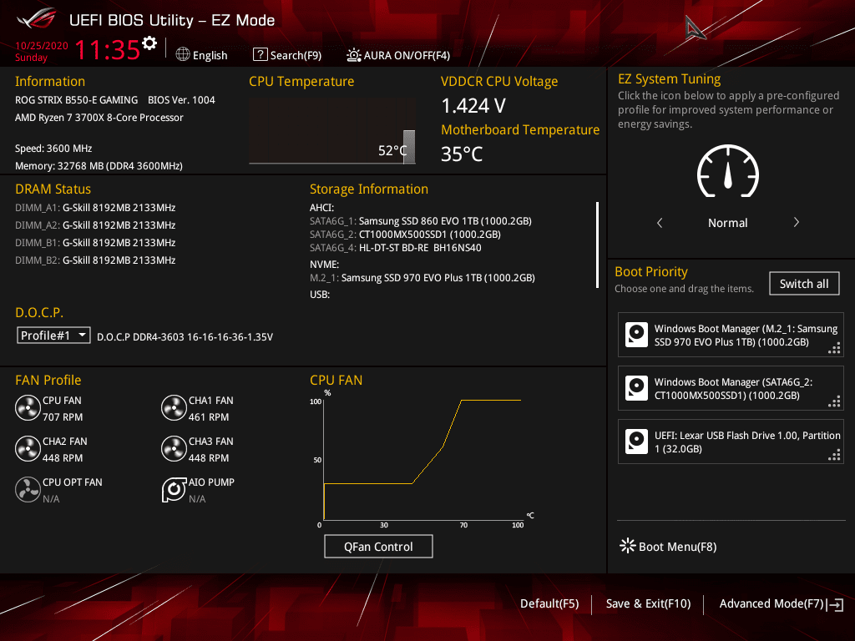Grab drag handle on SATA6G_2 boot entry
855x641 pixels.
(834, 401)
